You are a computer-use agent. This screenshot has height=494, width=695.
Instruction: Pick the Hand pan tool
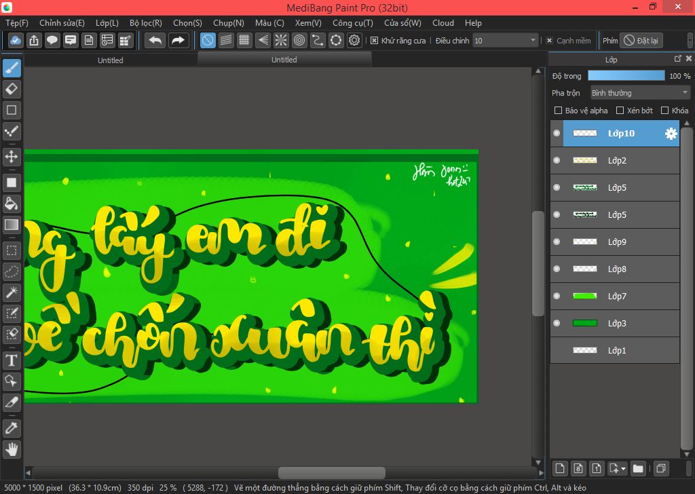tap(12, 449)
